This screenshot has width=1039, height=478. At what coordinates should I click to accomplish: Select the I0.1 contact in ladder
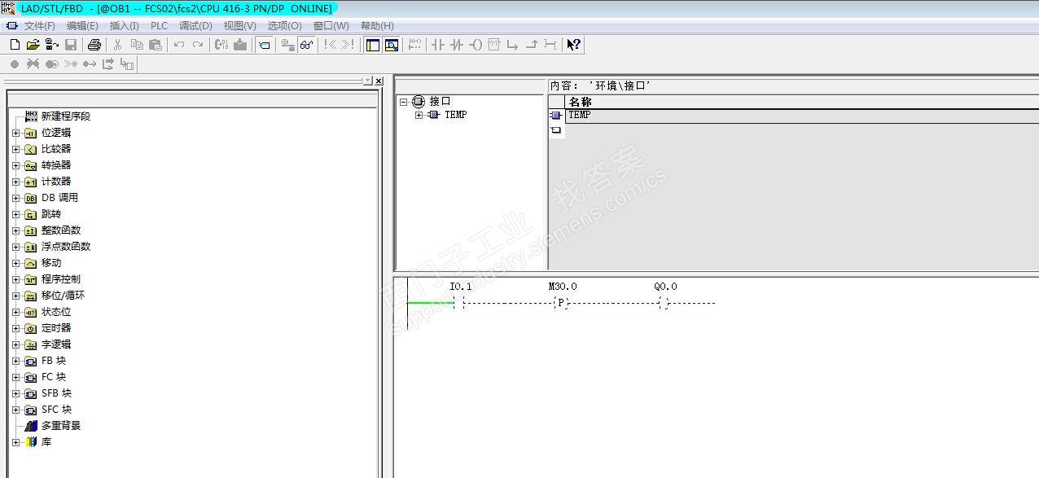[x=459, y=303]
